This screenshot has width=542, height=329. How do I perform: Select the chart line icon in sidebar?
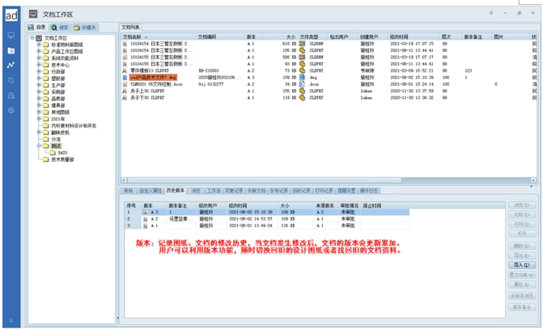click(11, 65)
